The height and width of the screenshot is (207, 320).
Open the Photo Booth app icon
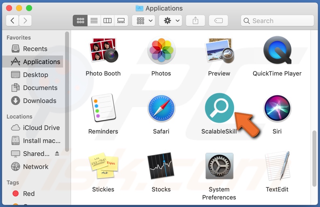(x=103, y=50)
